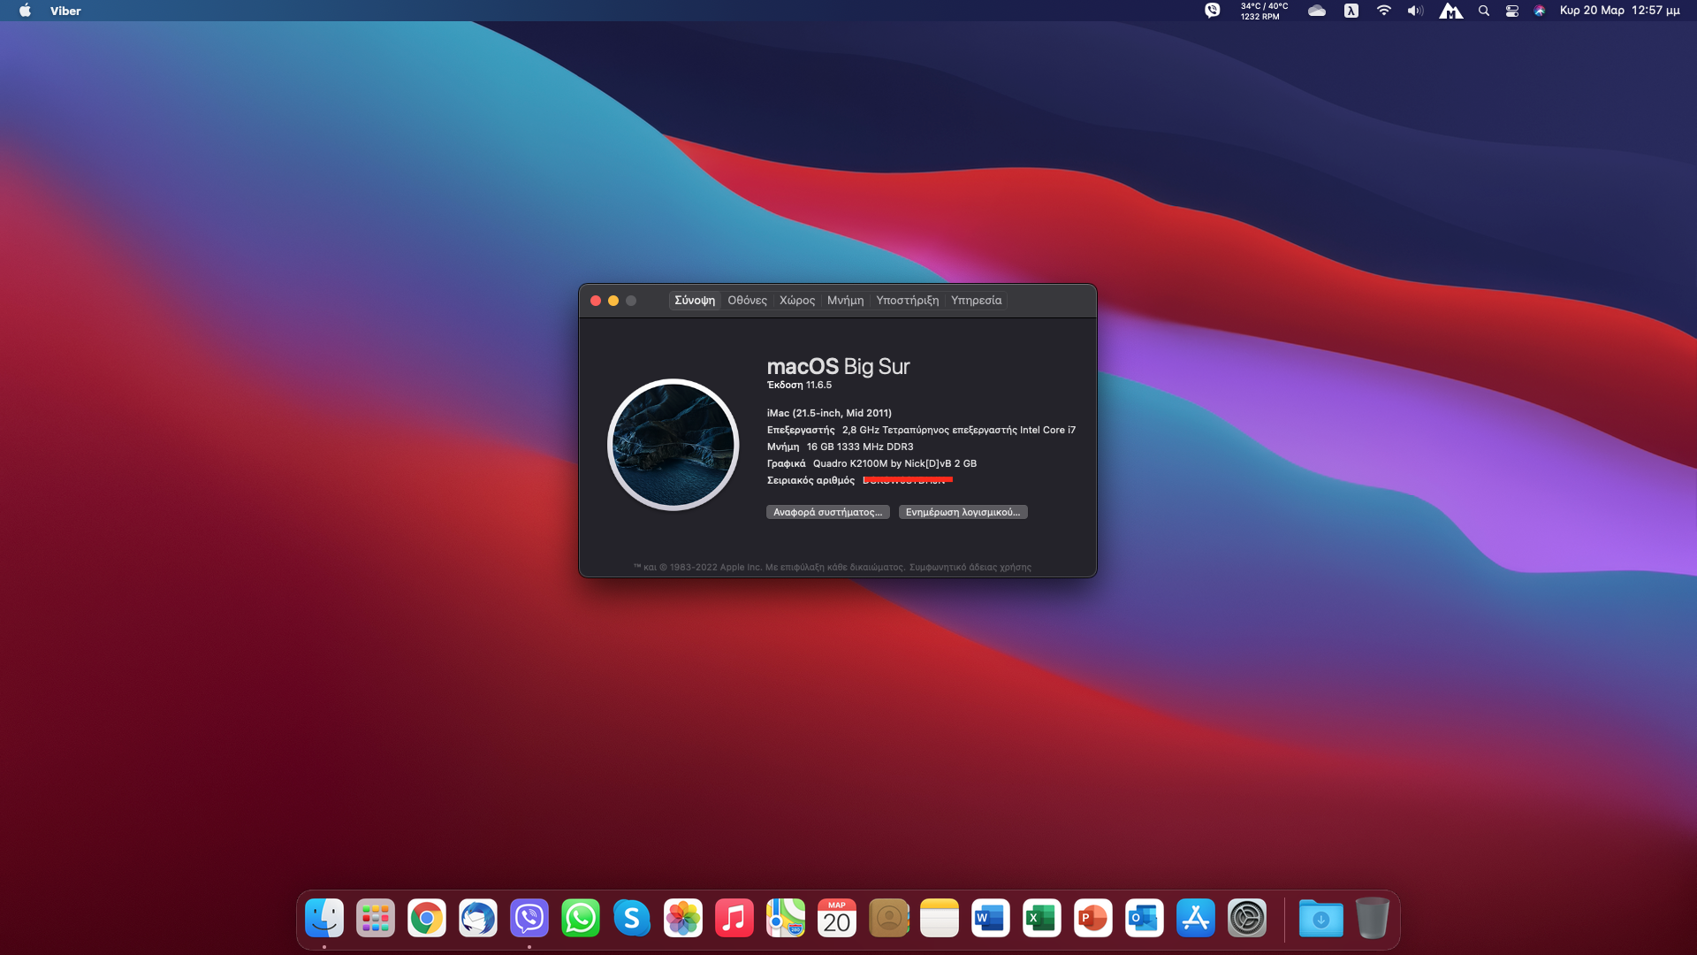This screenshot has height=955, width=1697.
Task: Open Microsoft PowerPoint dock icon
Action: pyautogui.click(x=1092, y=919)
